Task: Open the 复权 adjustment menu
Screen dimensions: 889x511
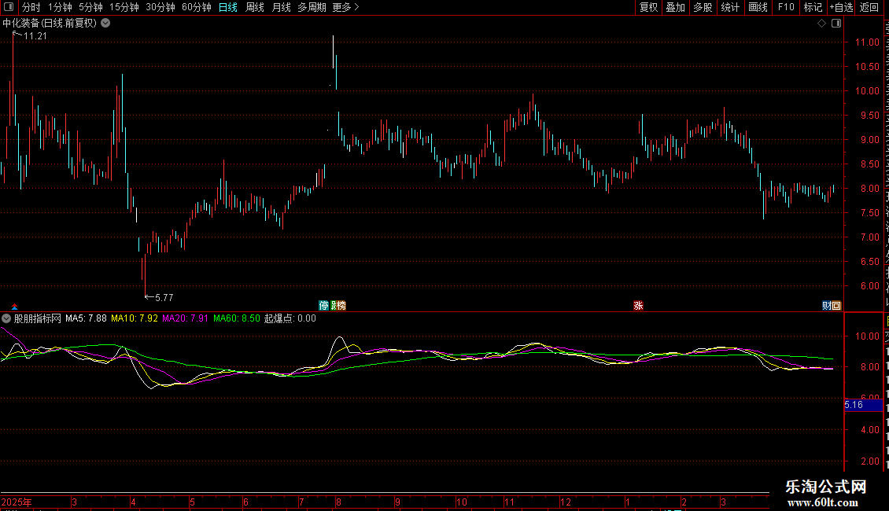Action: point(648,7)
